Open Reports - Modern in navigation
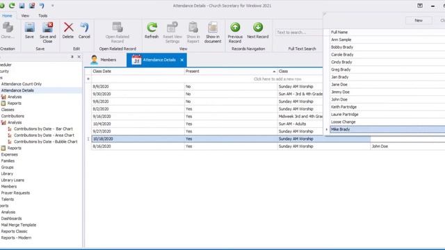The height and width of the screenshot is (250, 445). pos(16,237)
